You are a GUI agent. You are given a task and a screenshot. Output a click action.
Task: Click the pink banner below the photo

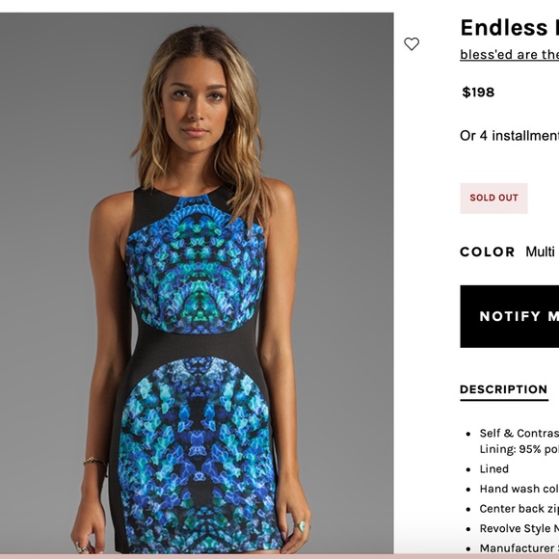point(279,556)
